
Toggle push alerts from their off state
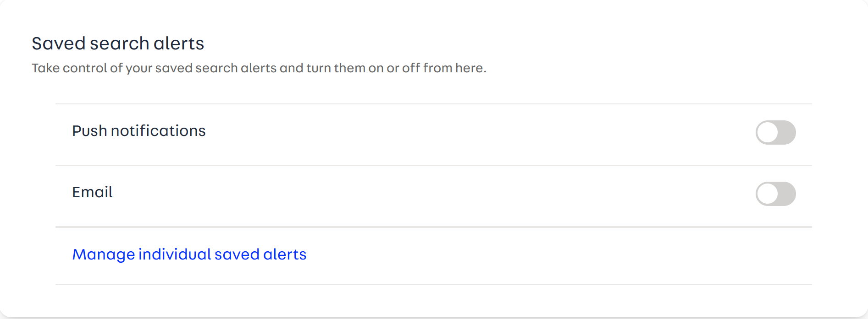click(775, 132)
